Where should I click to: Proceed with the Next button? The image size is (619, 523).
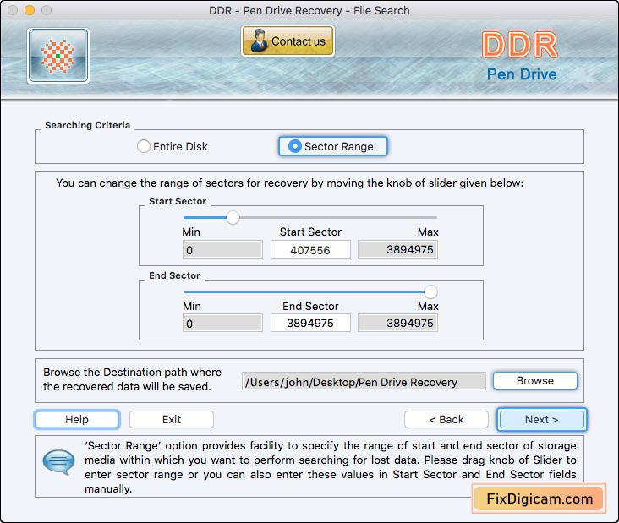tap(541, 419)
